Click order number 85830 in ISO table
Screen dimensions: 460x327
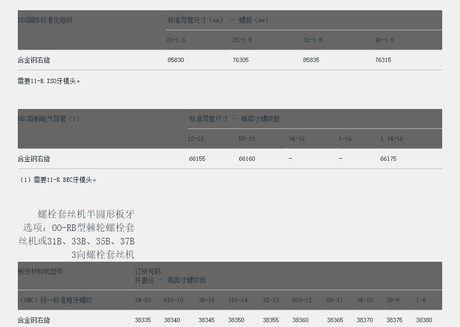(175, 60)
